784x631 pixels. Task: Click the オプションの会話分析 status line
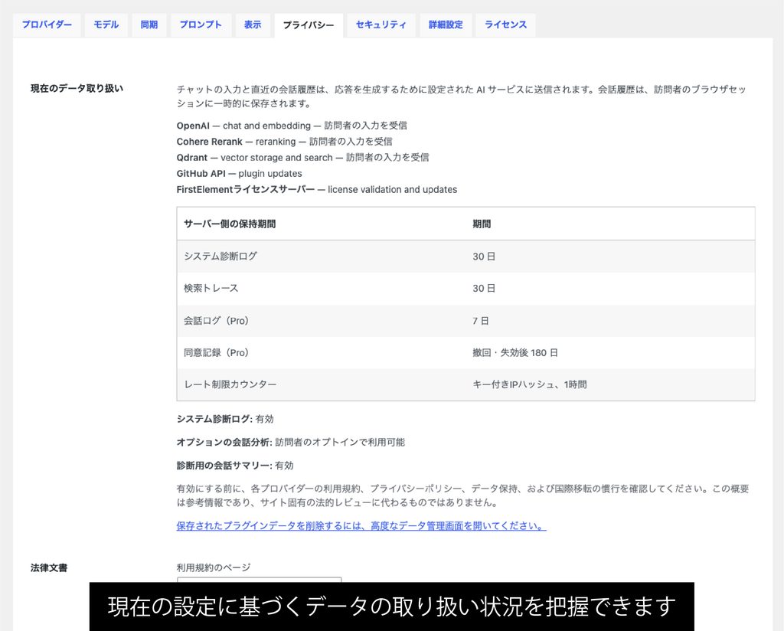tap(290, 442)
